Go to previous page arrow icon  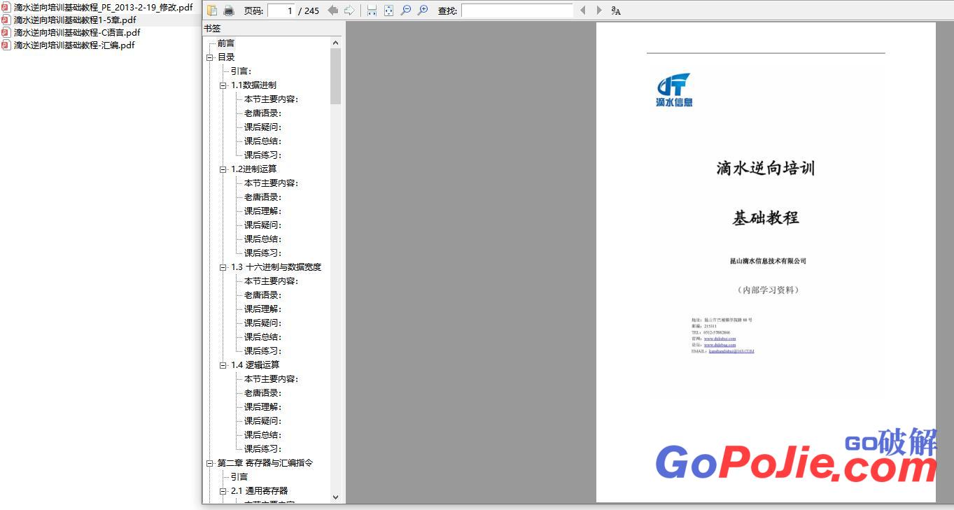pos(332,10)
